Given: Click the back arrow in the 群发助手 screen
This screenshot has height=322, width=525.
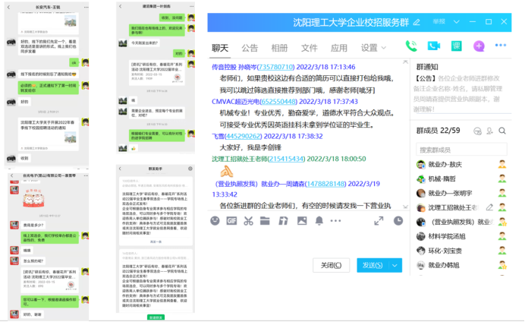Looking at the screenshot, I should 120,169.
